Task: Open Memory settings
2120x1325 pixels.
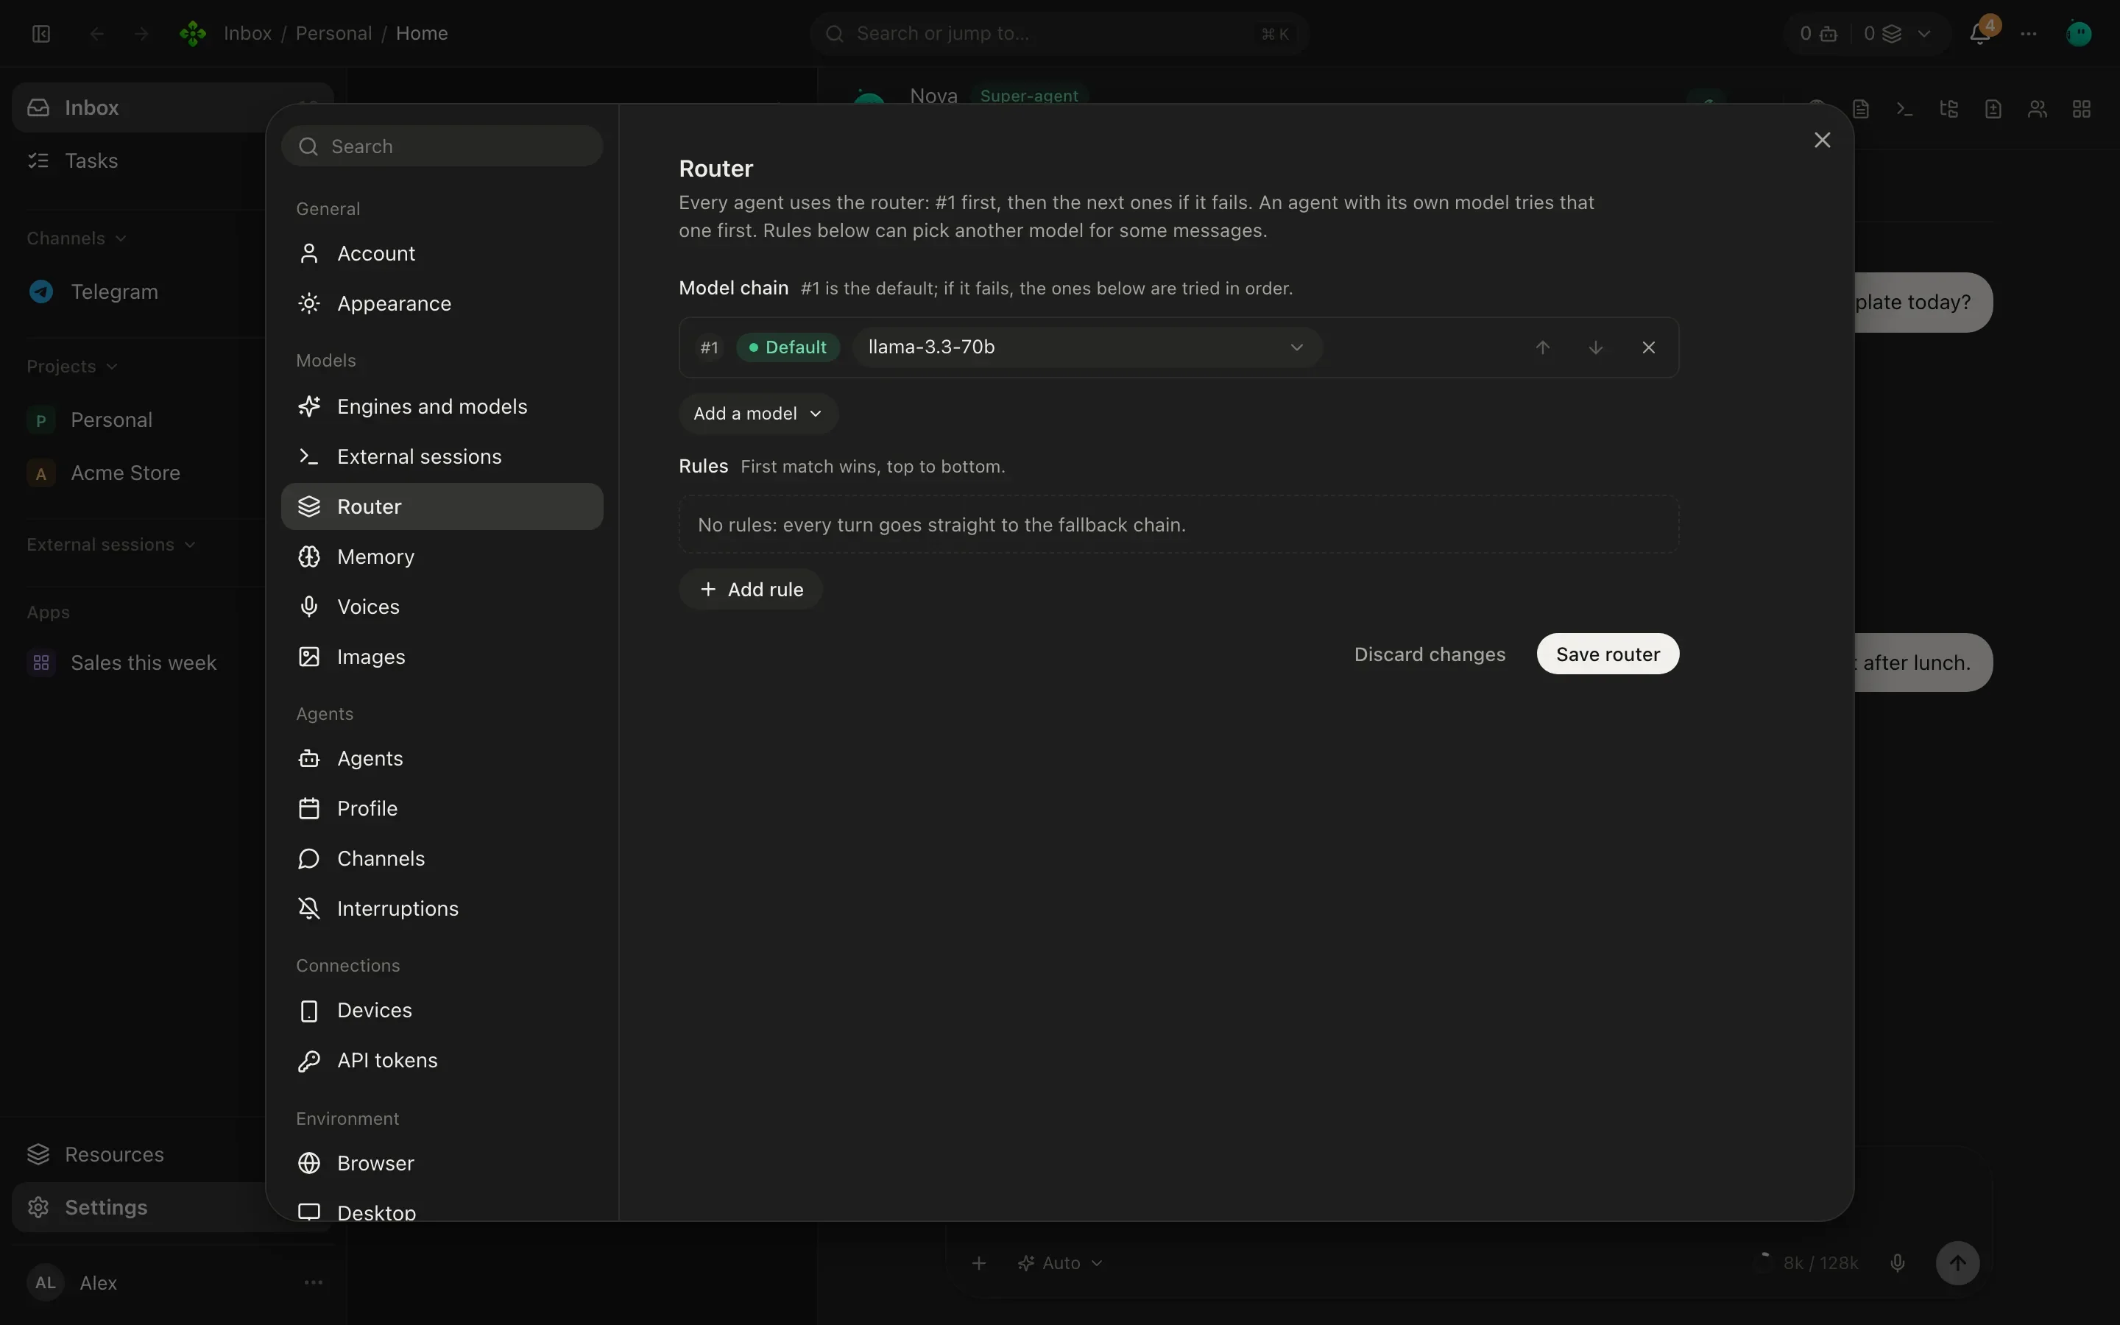Action: click(x=442, y=556)
